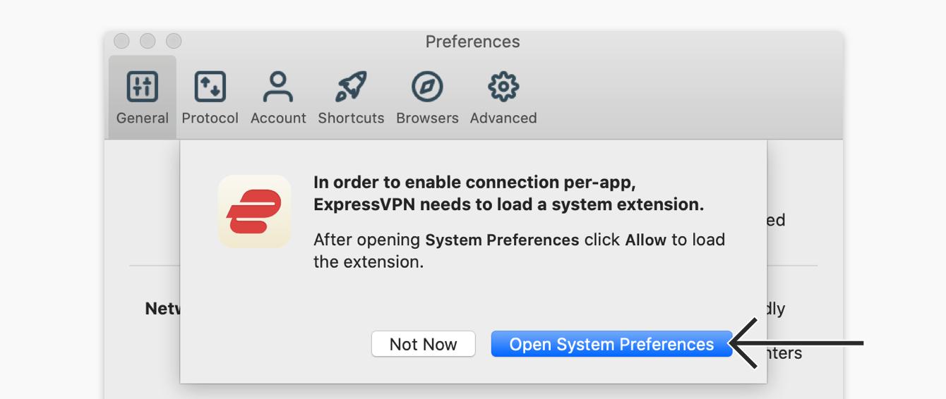
Task: Select the General sliders icon
Action: pyautogui.click(x=143, y=87)
